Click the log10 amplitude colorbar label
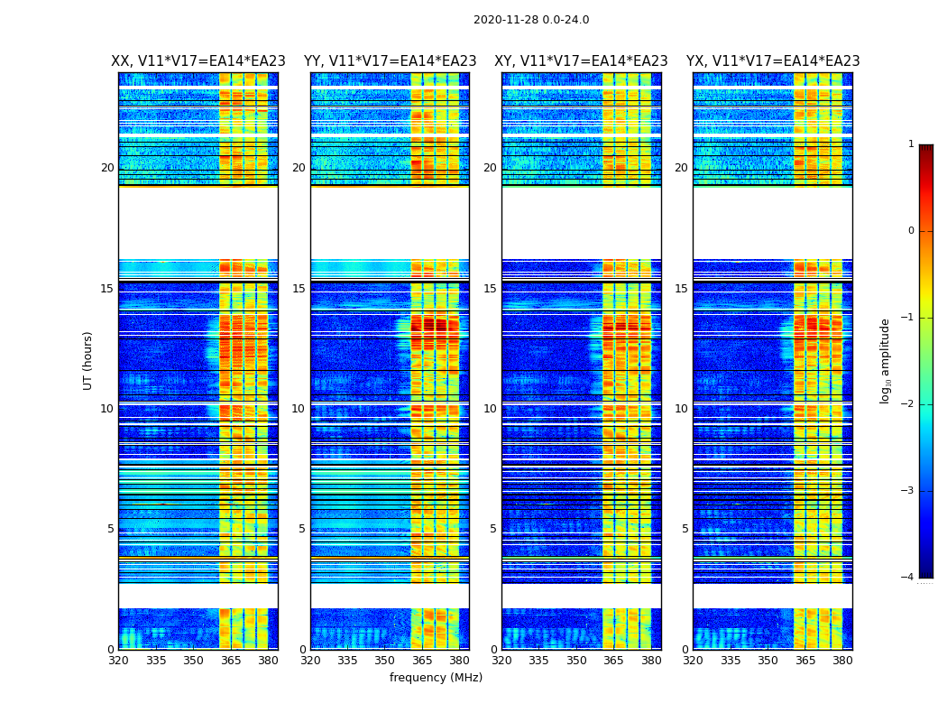The height and width of the screenshot is (722, 947). click(x=885, y=361)
